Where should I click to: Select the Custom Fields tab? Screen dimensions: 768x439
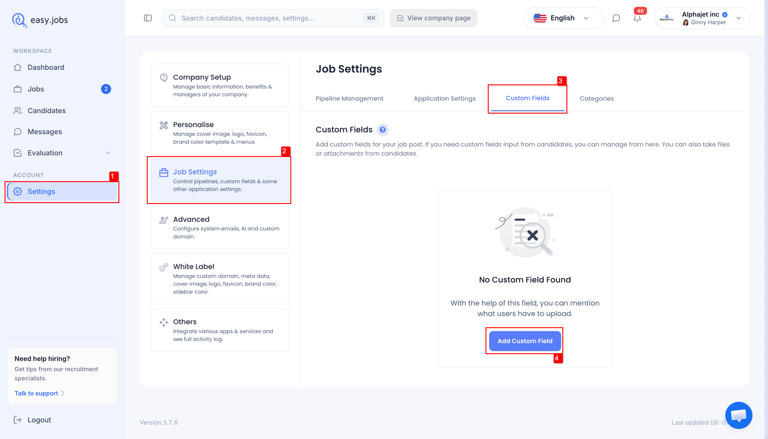(528, 98)
